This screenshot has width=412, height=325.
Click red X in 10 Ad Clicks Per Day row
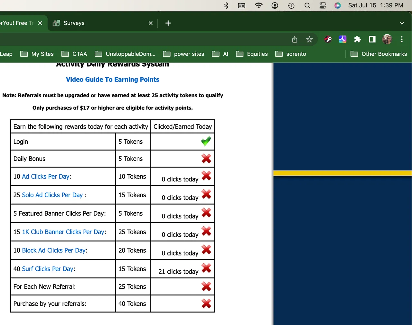[206, 176]
